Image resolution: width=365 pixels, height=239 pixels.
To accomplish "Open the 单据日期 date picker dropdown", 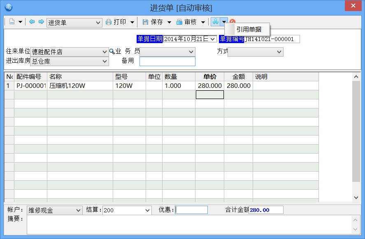I will tap(213, 39).
